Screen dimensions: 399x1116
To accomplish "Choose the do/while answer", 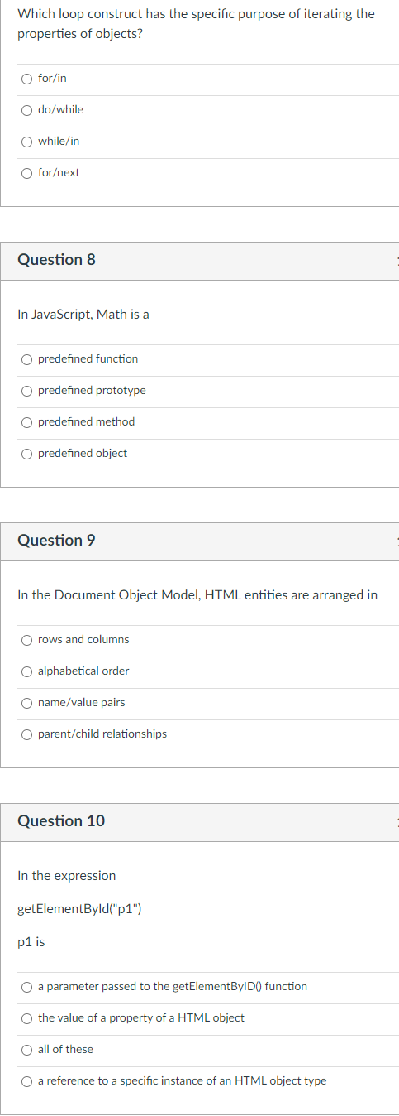I will pos(27,110).
